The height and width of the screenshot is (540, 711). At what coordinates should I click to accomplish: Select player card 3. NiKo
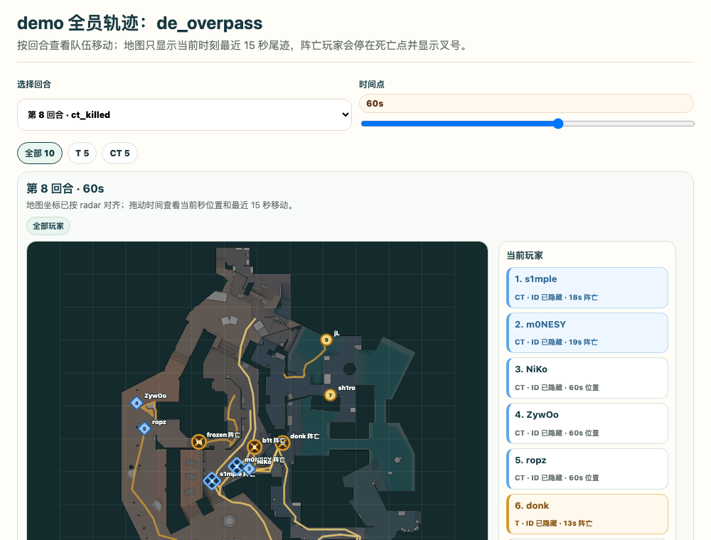[587, 378]
